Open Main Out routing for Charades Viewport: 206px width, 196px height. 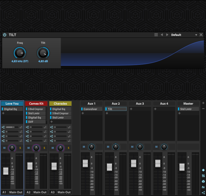point(64,192)
